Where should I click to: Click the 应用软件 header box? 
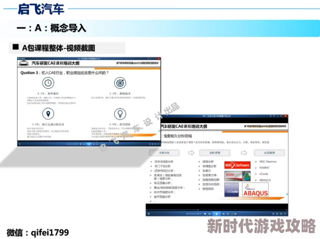tap(269, 153)
